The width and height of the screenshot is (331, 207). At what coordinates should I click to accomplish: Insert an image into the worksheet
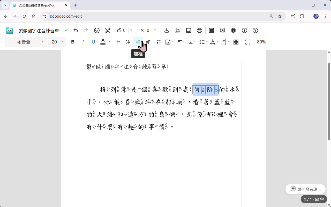click(168, 42)
